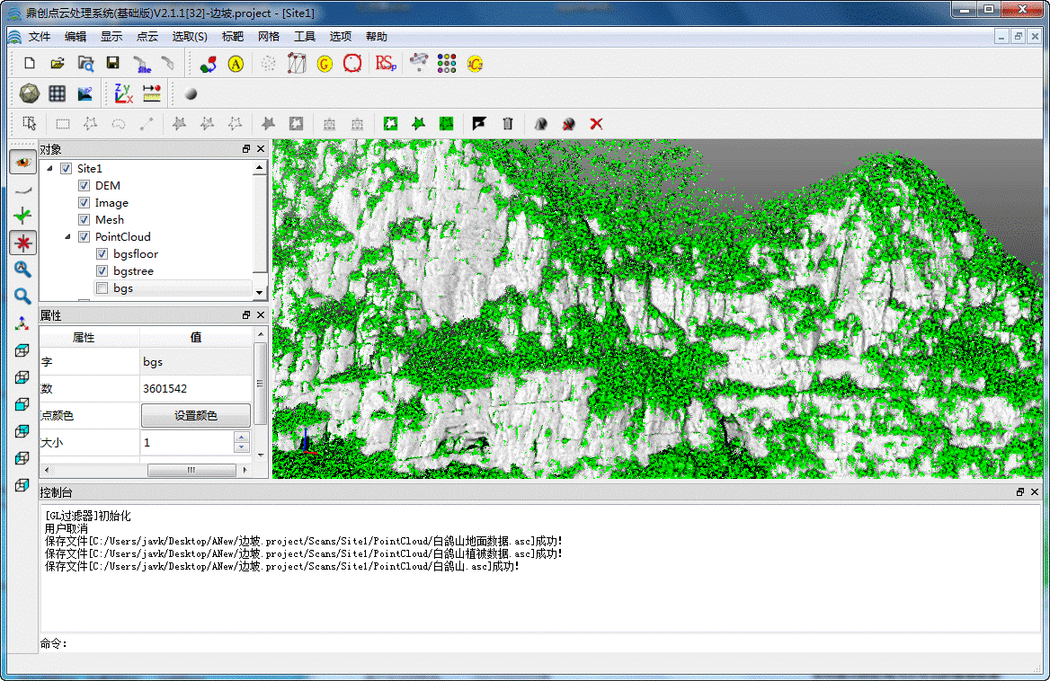Click the red asterisk tool in sidebar
Viewport: 1050px width, 681px height.
click(x=22, y=243)
